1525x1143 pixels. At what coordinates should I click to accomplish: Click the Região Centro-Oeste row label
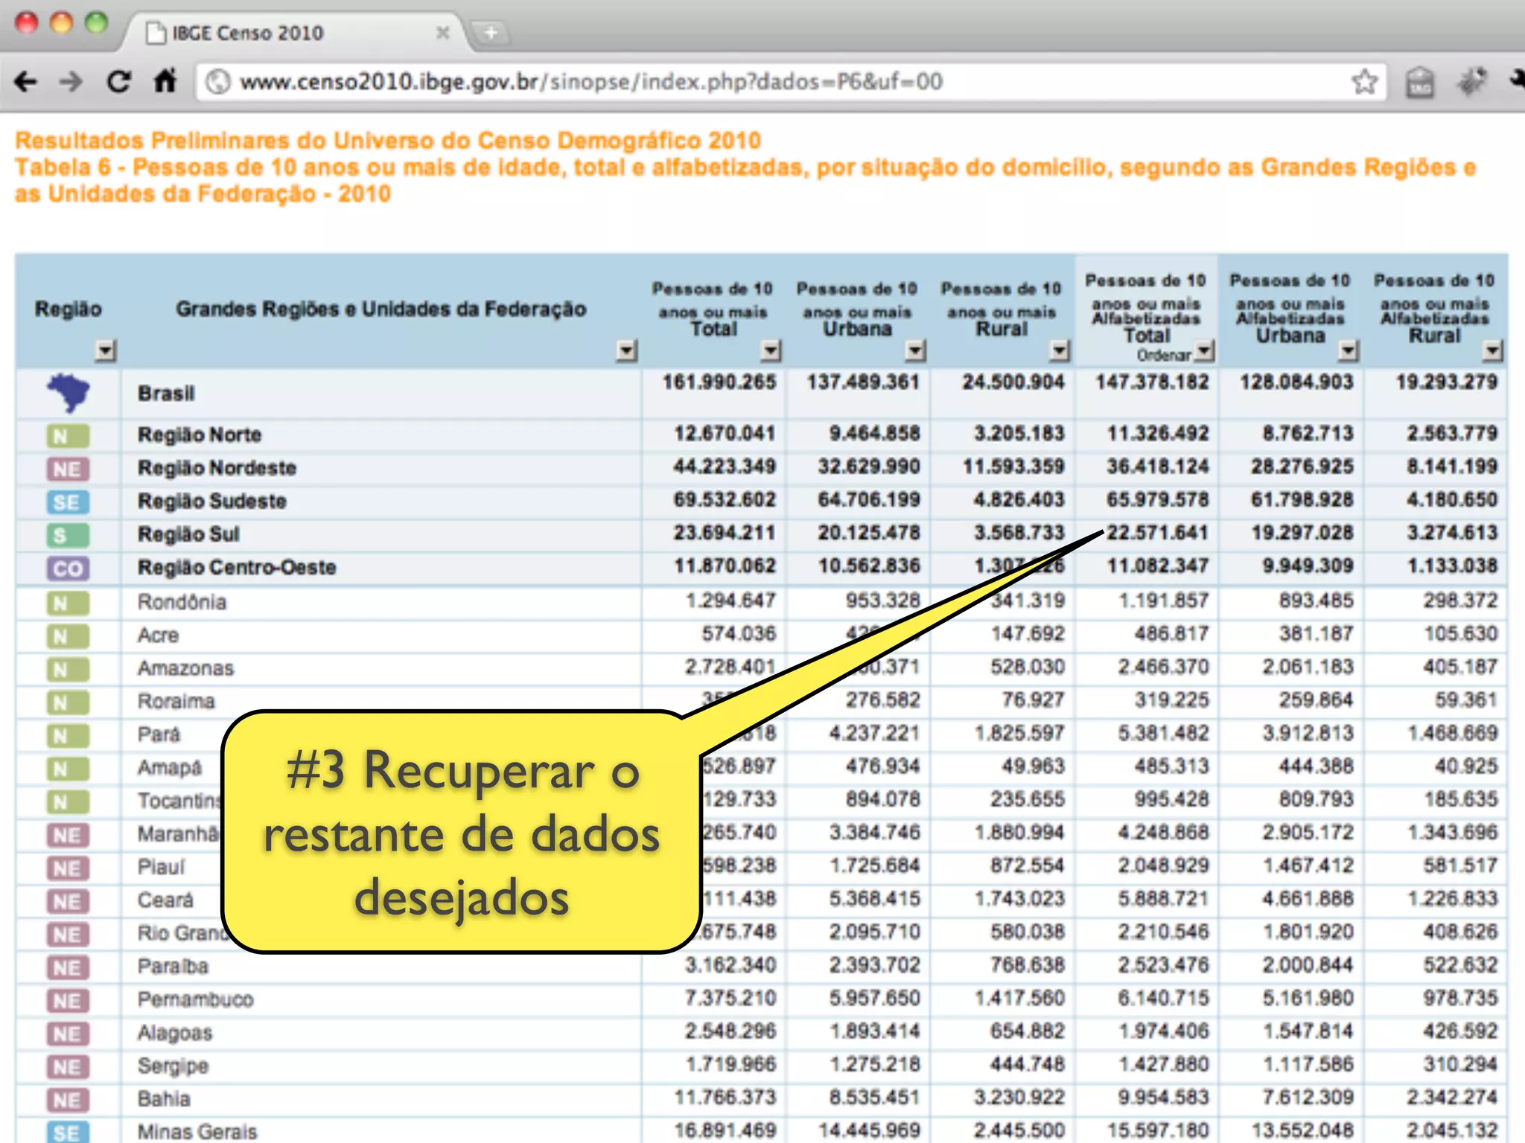237,569
